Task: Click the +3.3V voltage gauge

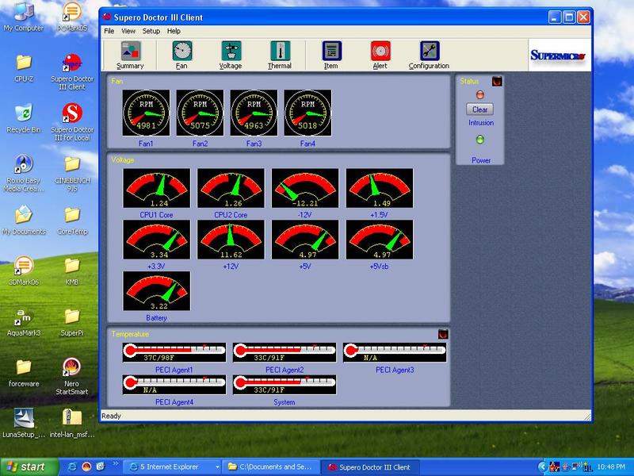Action: [x=156, y=240]
